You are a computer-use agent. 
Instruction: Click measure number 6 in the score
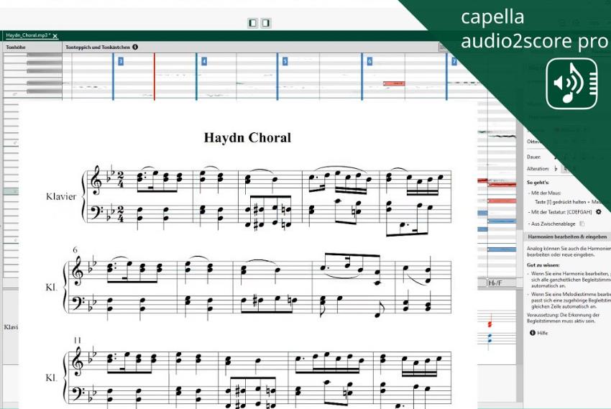pos(75,249)
